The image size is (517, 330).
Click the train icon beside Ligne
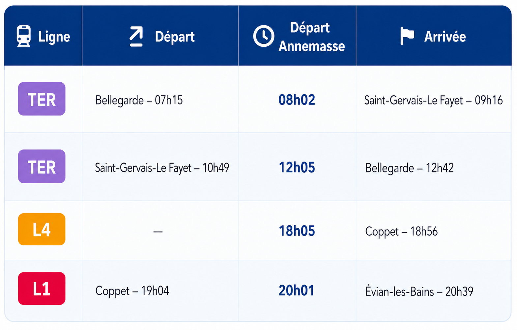click(x=24, y=36)
